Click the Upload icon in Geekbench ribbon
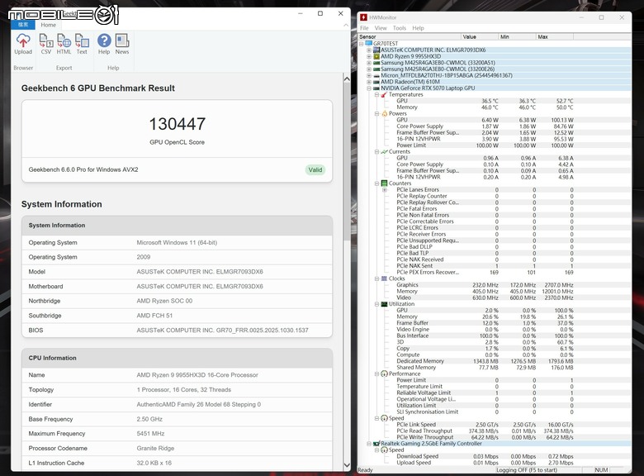The width and height of the screenshot is (644, 476). click(23, 45)
